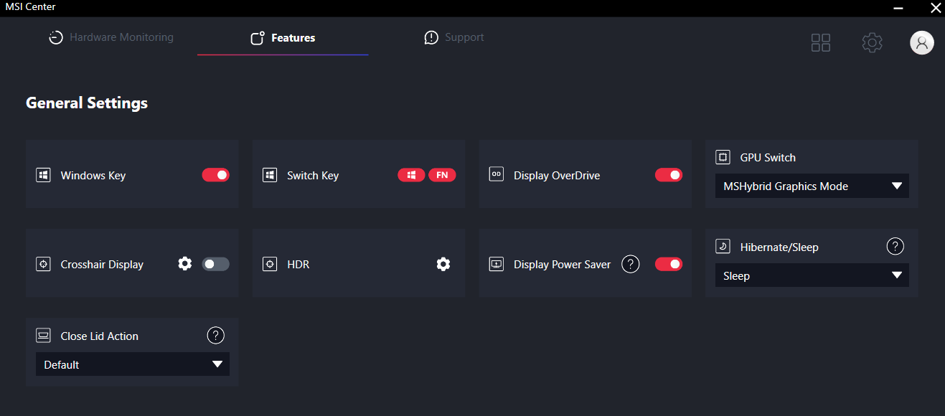Toggle the Windows Key switch
This screenshot has width=945, height=416.
point(216,175)
